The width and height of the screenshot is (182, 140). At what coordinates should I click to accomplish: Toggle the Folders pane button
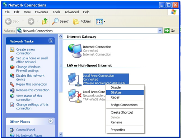[x=82, y=21]
